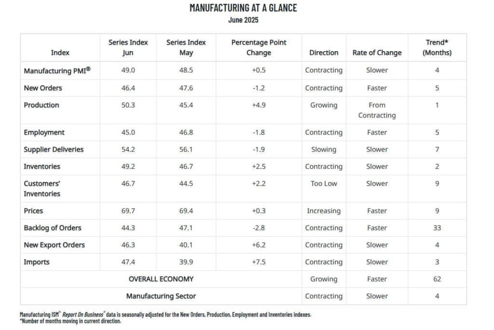This screenshot has height=330, width=494.
Task: Click the 'June 2025' subtitle
Action: [243, 20]
